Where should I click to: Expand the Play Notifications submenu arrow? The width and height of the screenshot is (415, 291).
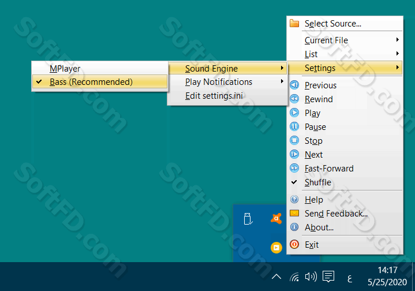tap(282, 81)
